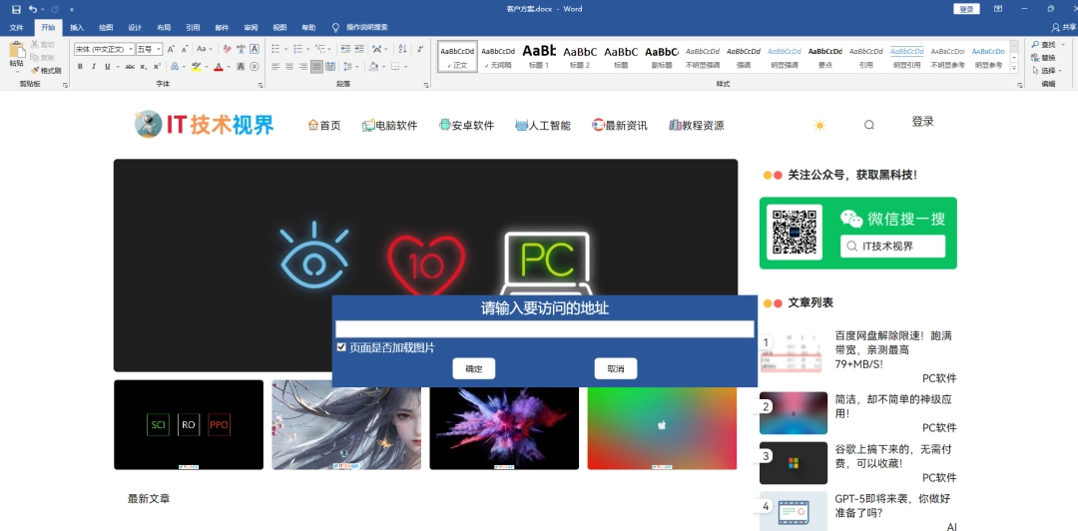
Task: Open the 安卓软件 navigation link
Action: tap(467, 125)
